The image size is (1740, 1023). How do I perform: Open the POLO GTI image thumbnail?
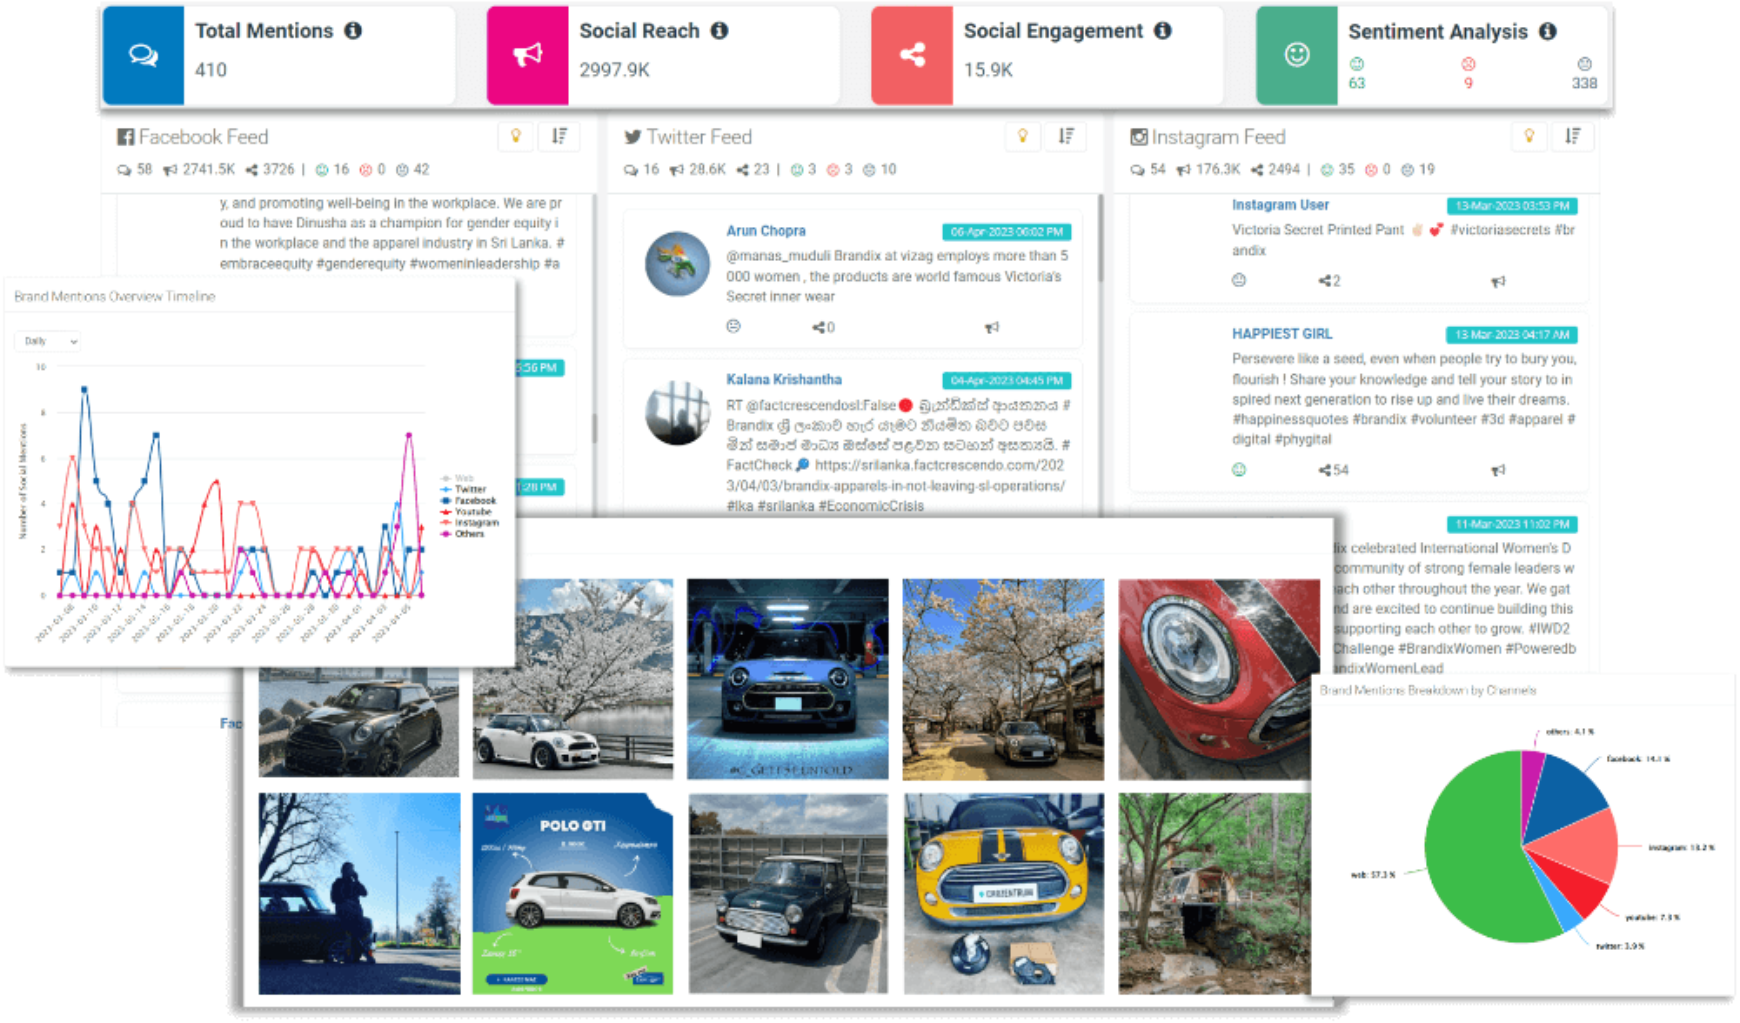pos(572,893)
